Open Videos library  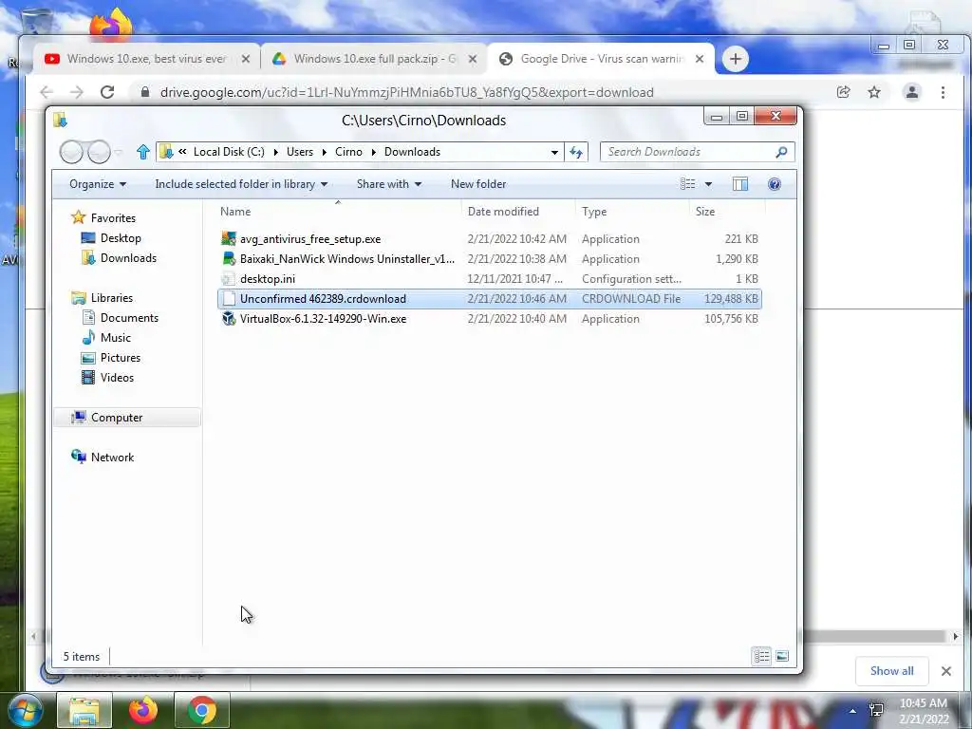(x=117, y=378)
